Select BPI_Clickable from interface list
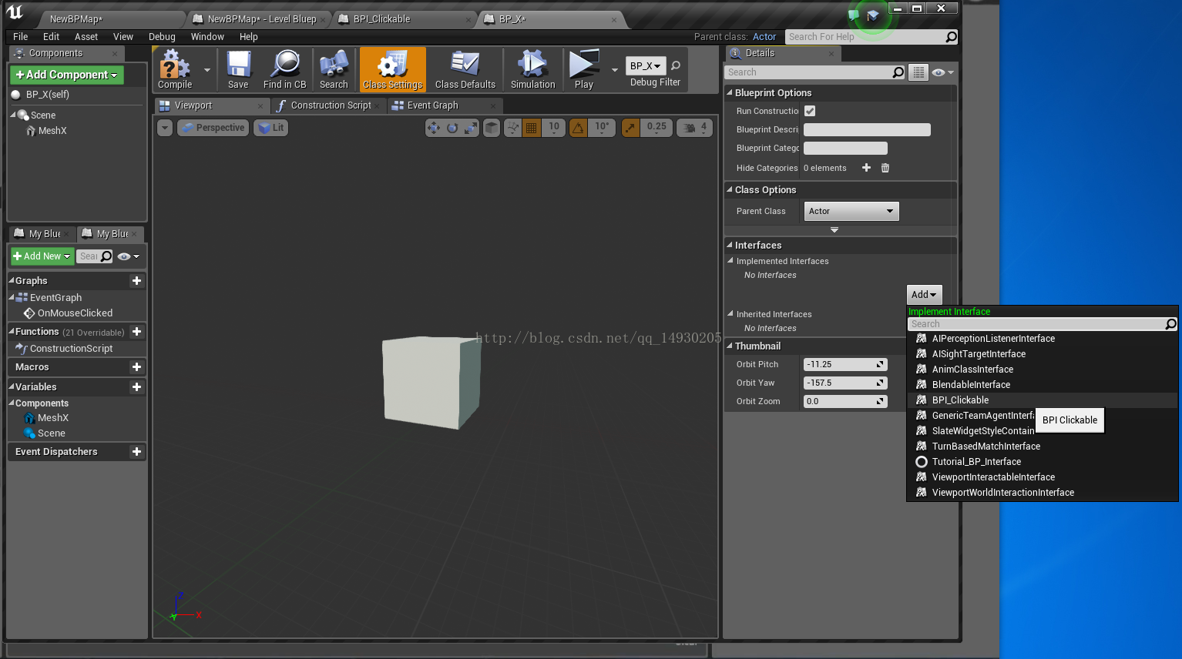Image resolution: width=1182 pixels, height=659 pixels. click(x=960, y=400)
